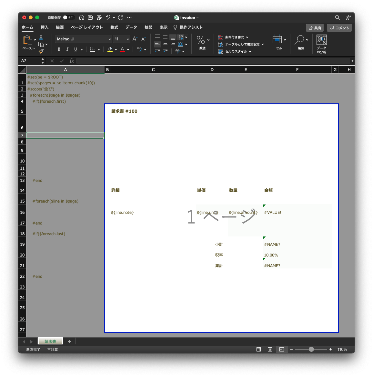Expand the formula bar

point(352,61)
